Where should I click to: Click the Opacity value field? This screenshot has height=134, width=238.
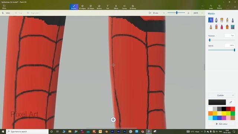[x=230, y=45]
